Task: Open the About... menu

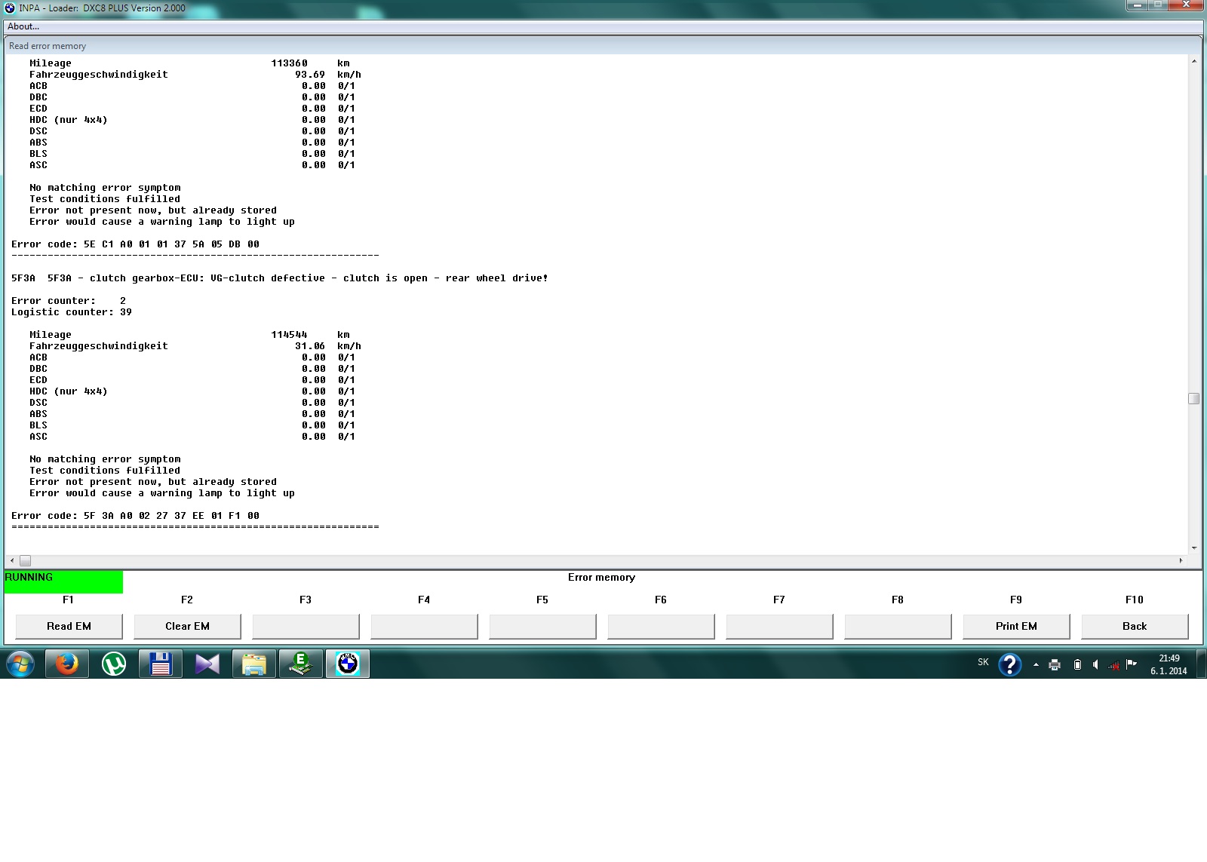Action: click(23, 26)
